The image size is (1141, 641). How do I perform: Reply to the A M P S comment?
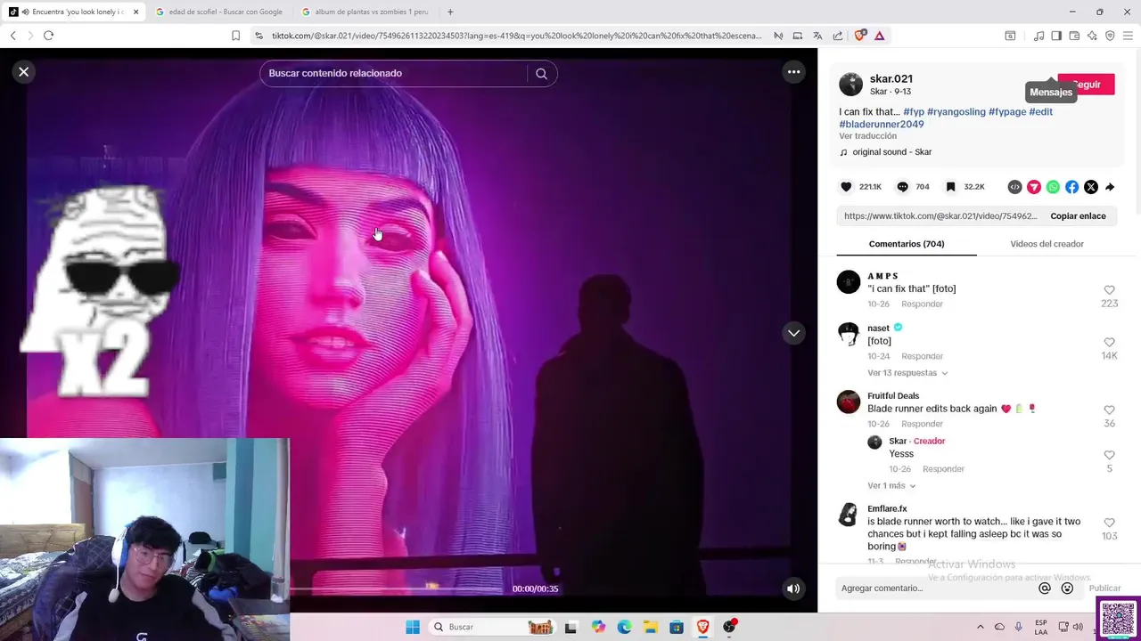pyautogui.click(x=922, y=304)
